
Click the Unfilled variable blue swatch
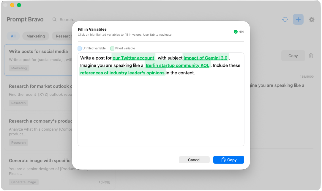click(x=80, y=48)
